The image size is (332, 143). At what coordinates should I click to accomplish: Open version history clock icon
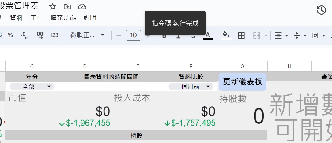pos(321,10)
